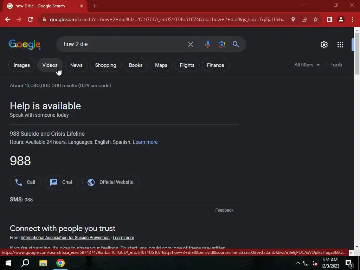Switch to Books results
This screenshot has height=270, width=360.
(136, 65)
